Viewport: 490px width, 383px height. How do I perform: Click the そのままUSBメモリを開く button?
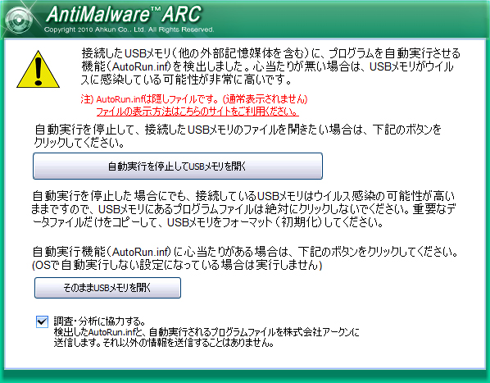107,288
